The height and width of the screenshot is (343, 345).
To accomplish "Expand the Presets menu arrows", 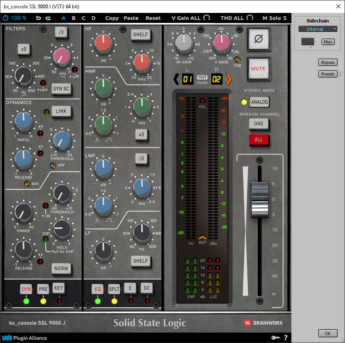I will tap(340, 74).
